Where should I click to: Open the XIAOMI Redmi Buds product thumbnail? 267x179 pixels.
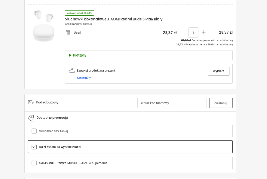point(44,26)
